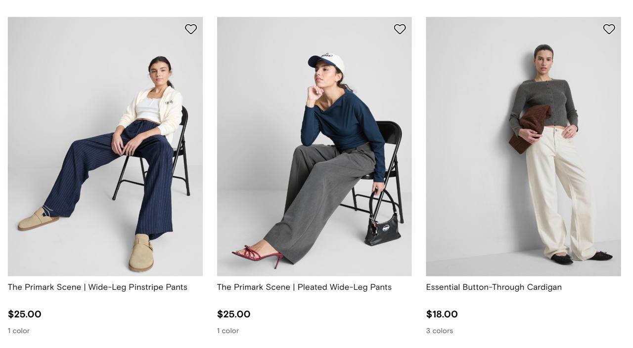Click "1 color" under Pleated Wide-Leg Pants

pos(228,331)
